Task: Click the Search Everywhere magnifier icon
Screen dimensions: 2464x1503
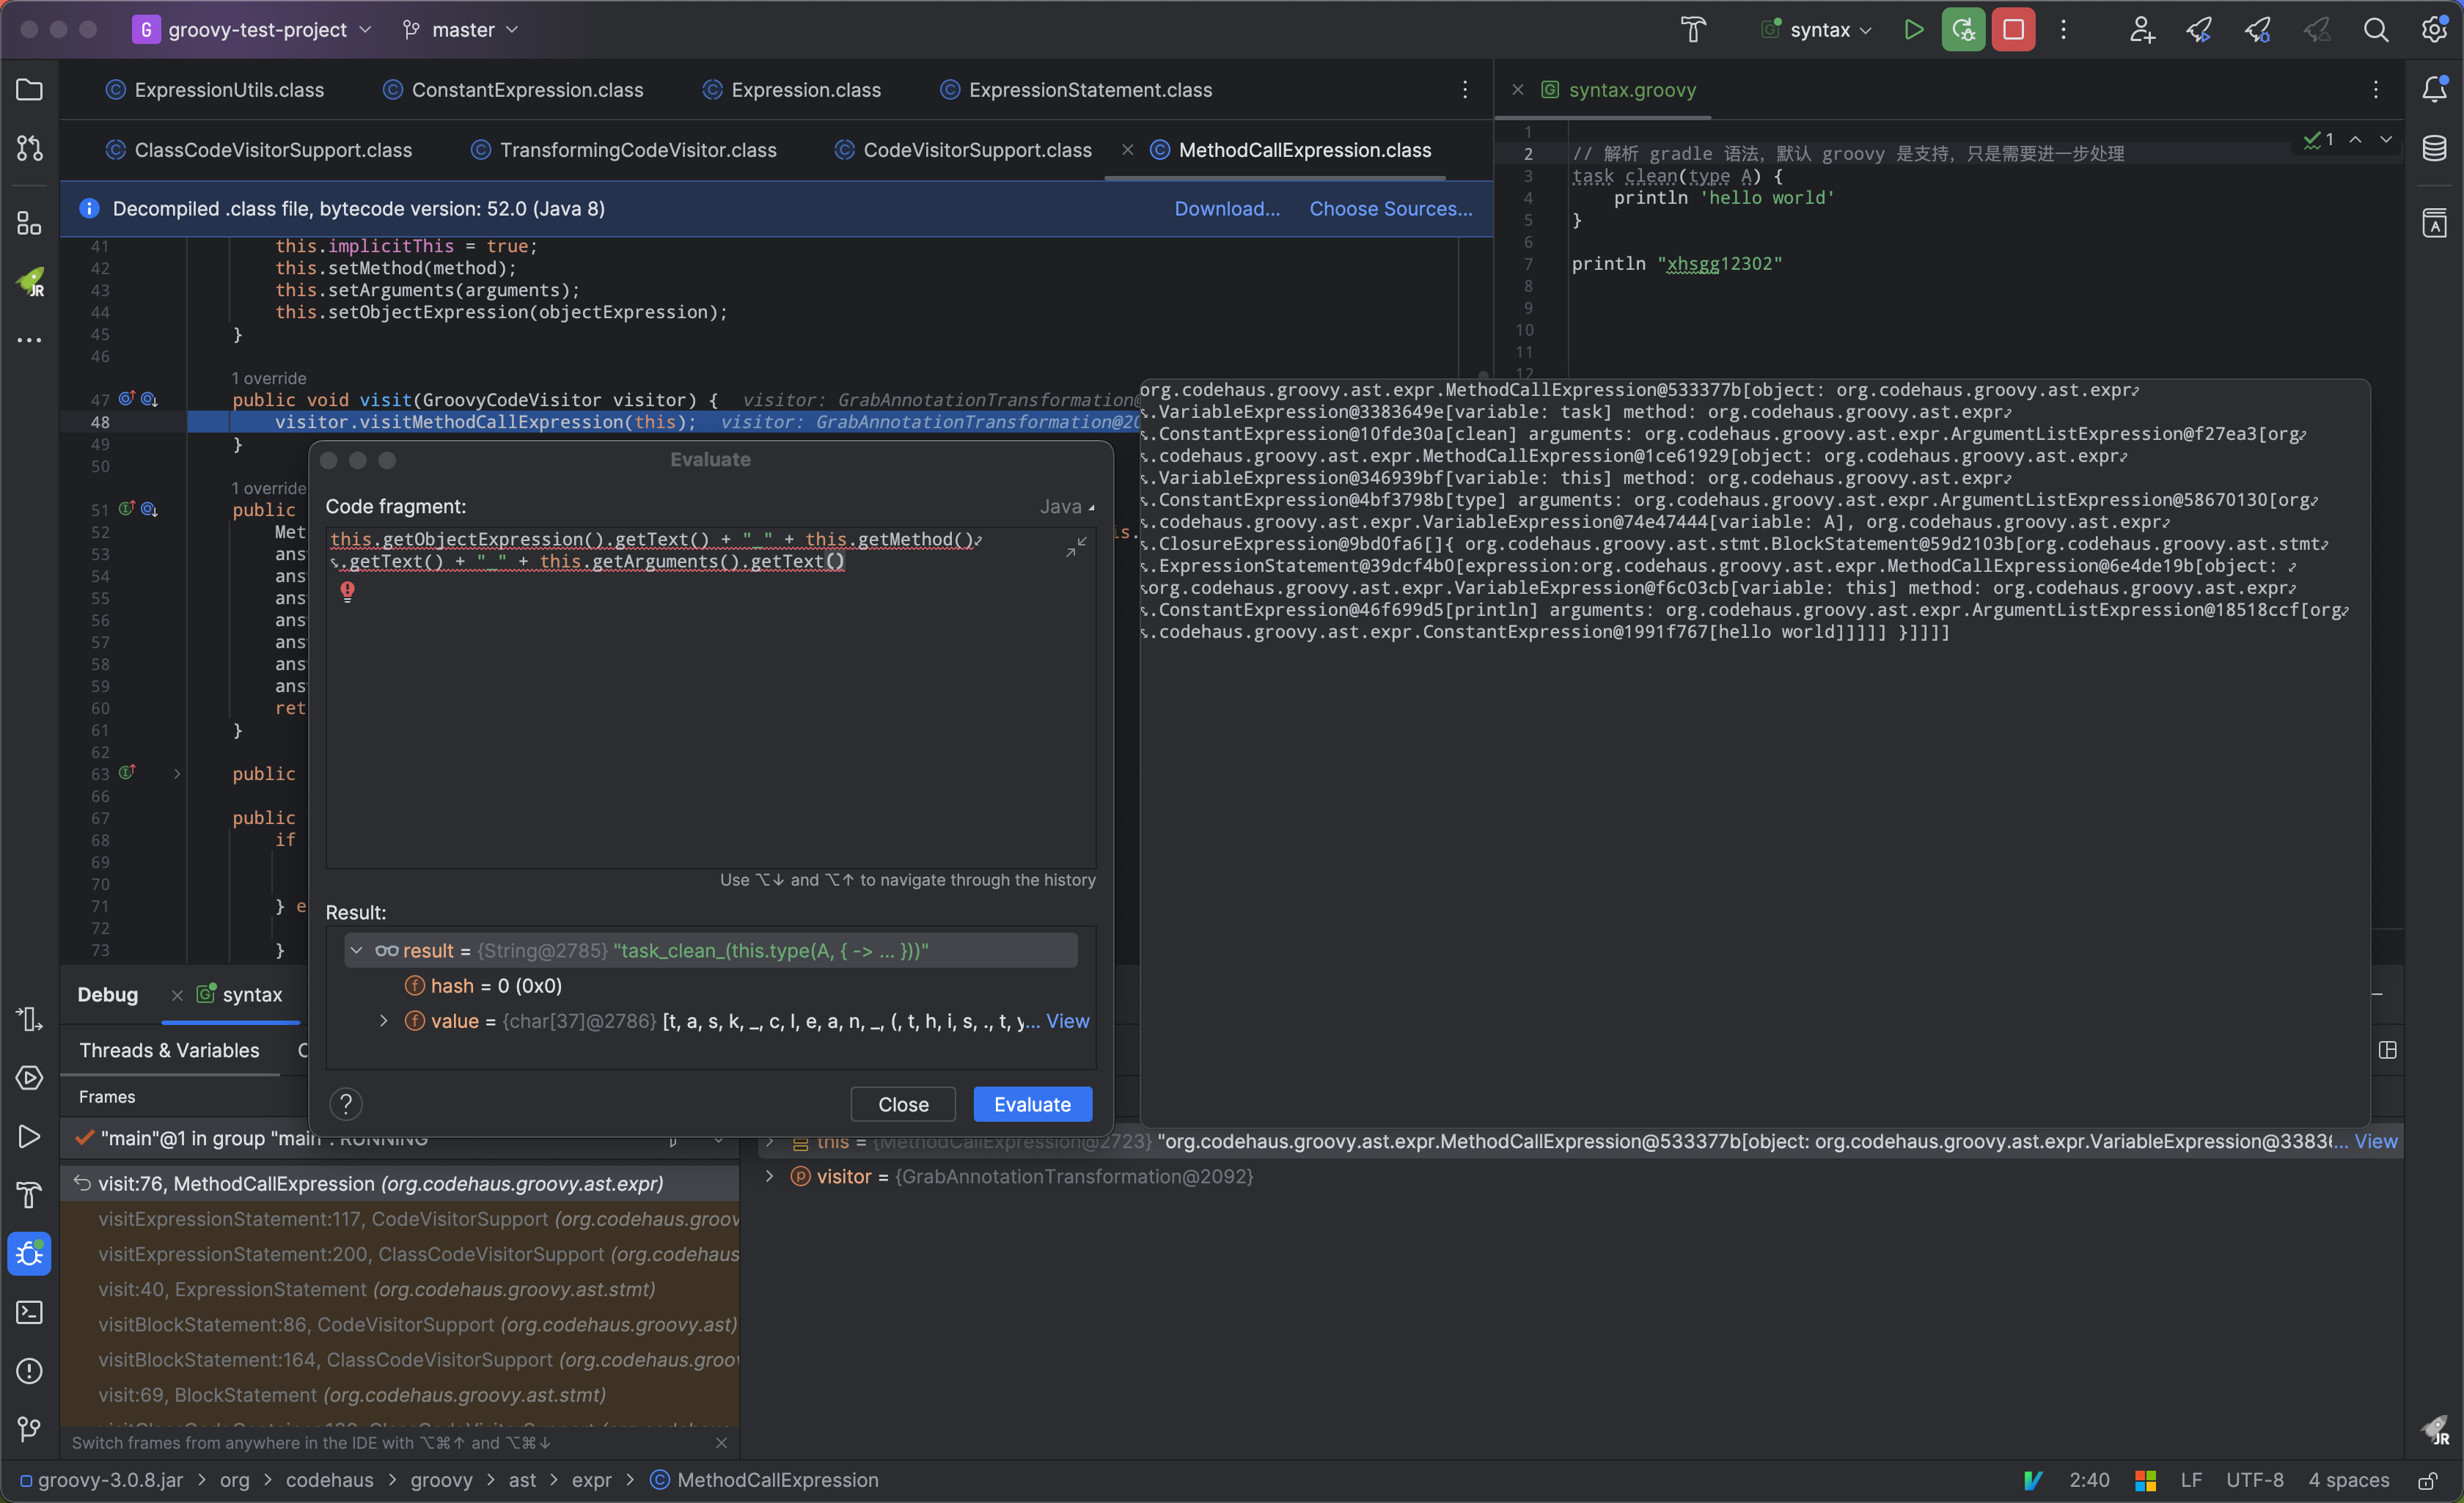Action: pyautogui.click(x=2375, y=30)
